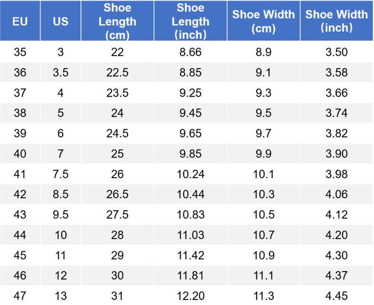Select the 3.90 inch width cell
This screenshot has height=305, width=374.
pyautogui.click(x=336, y=154)
